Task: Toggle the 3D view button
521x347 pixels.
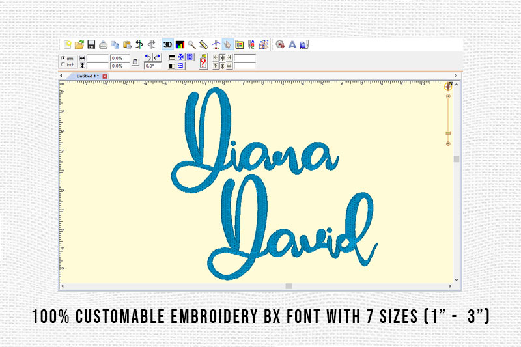Action: pos(167,44)
